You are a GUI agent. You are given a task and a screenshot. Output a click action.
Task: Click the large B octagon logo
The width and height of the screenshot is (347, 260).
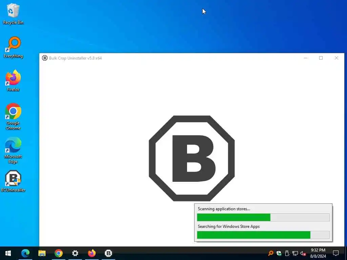(x=192, y=158)
